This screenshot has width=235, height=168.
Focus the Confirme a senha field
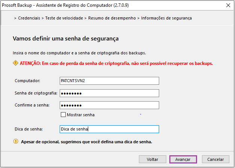pyautogui.click(x=109, y=105)
